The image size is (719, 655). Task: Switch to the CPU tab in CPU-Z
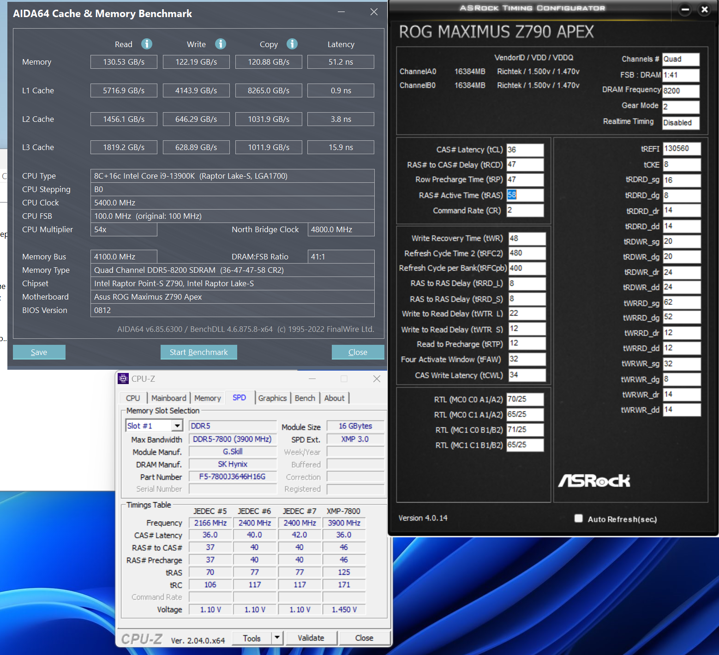coord(133,398)
